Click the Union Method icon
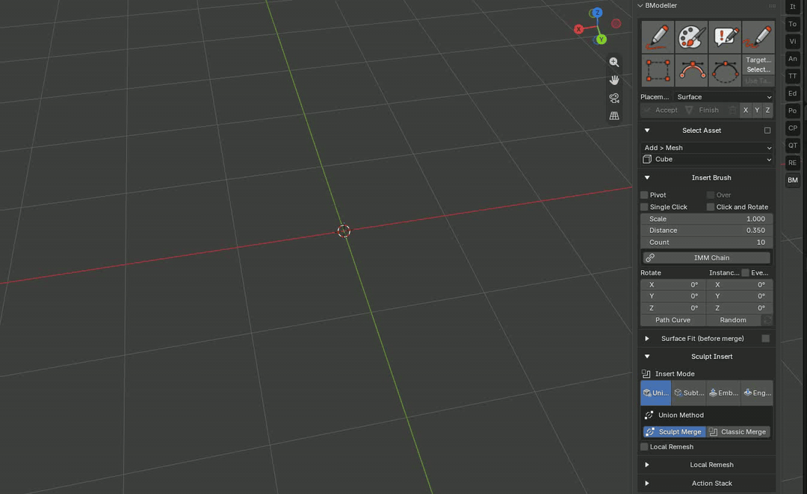This screenshot has height=494, width=807. pos(649,415)
